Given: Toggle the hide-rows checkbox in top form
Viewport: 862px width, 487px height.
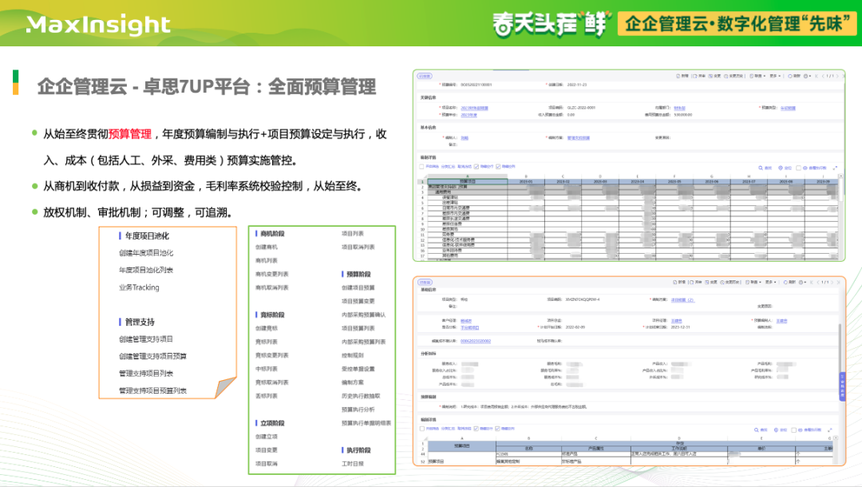Looking at the screenshot, I should coord(476,167).
